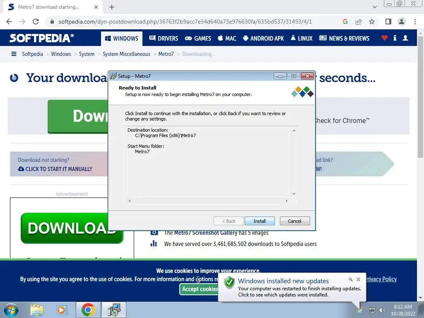
Task: Select the LINUX navigation tab
Action: [301, 39]
